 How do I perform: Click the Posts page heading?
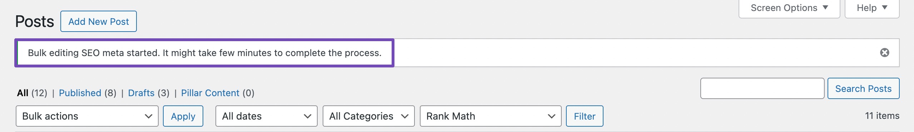[x=35, y=21]
